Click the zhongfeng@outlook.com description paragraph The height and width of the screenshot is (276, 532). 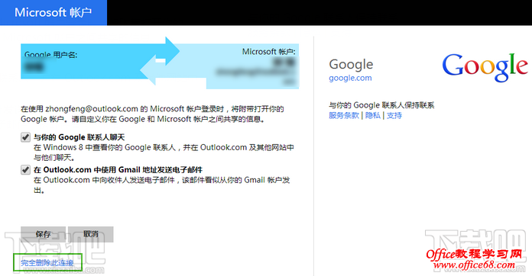(152, 114)
